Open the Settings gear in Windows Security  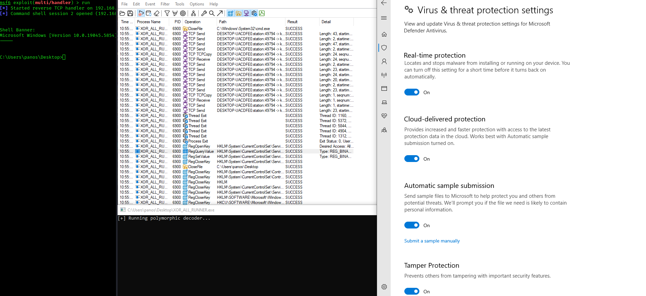click(x=384, y=287)
